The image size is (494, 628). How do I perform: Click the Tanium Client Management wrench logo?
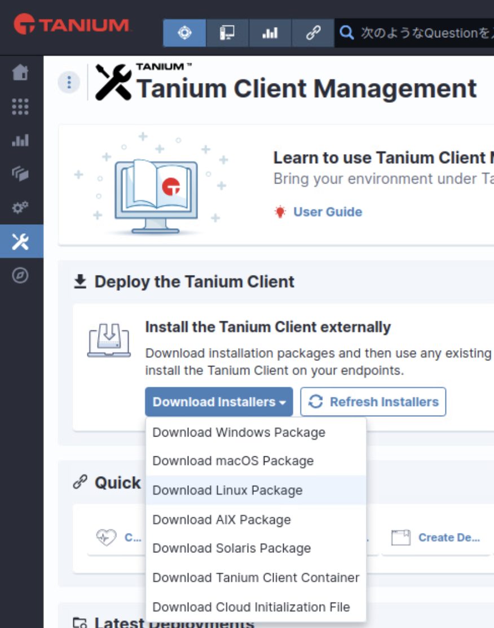pos(113,82)
